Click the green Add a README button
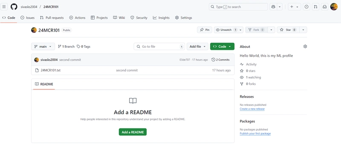This screenshot has width=341, height=154. [x=133, y=132]
